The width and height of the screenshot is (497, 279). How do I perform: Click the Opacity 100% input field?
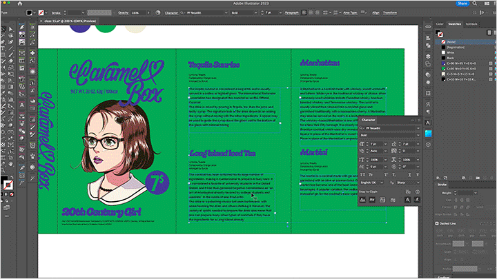pos(139,12)
